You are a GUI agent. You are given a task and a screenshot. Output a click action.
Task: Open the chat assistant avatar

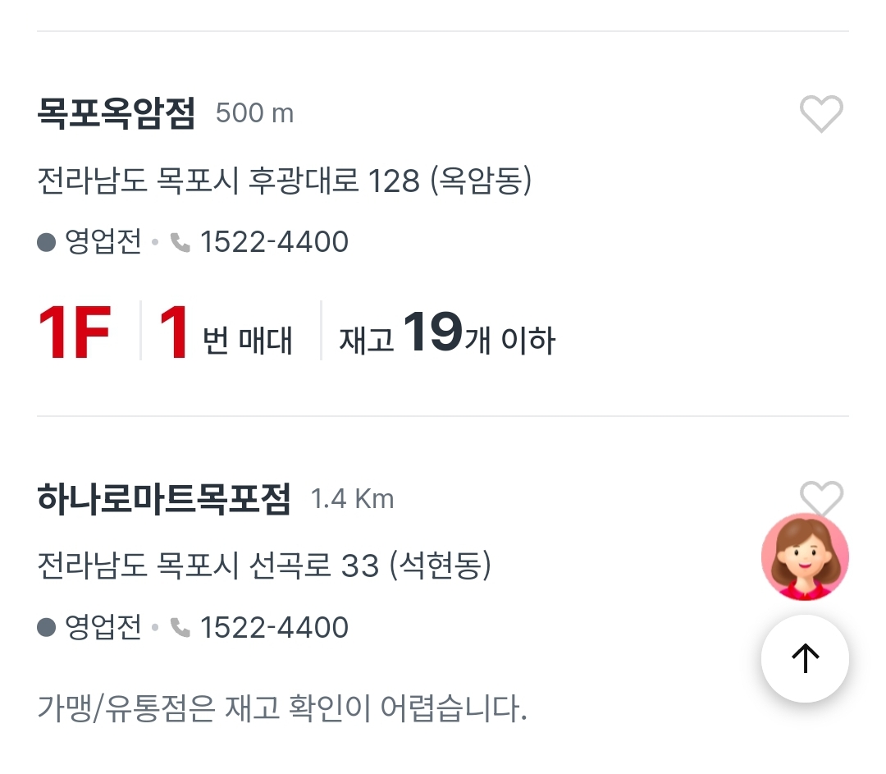click(x=805, y=556)
